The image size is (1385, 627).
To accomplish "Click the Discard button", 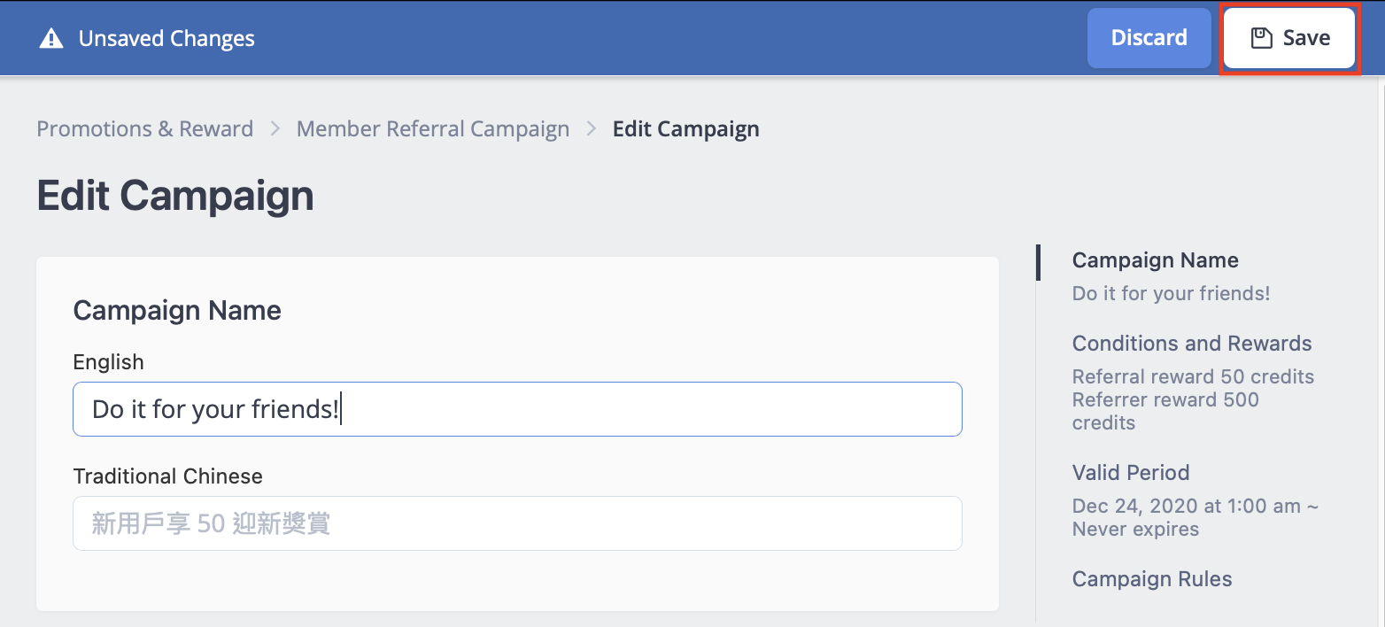I will pyautogui.click(x=1149, y=38).
